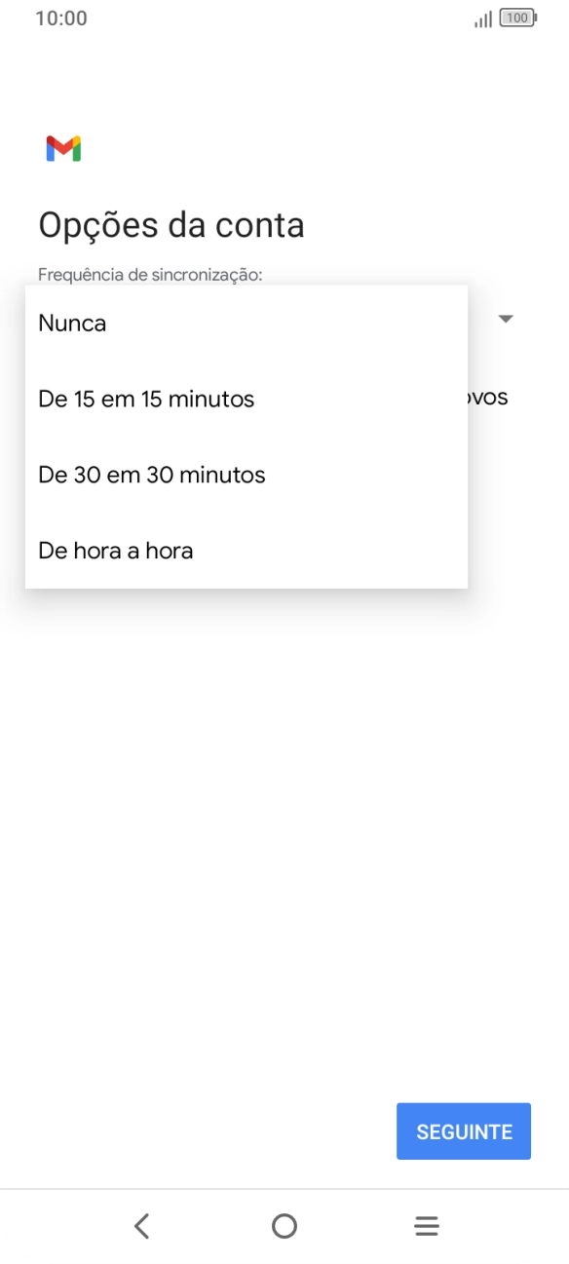Select the Nunca sync option
This screenshot has height=1264, width=569.
72,323
